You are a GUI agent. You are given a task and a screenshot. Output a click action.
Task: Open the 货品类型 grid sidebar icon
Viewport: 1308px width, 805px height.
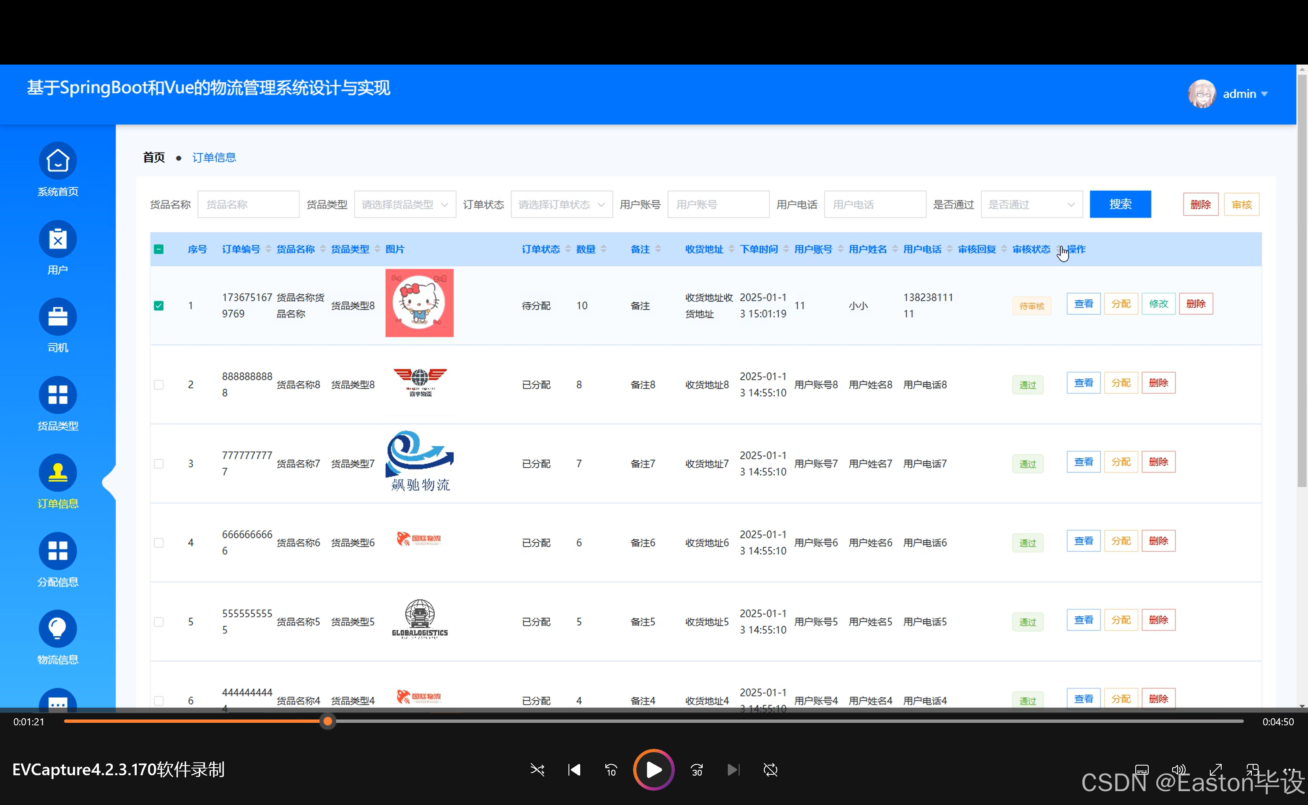57,395
